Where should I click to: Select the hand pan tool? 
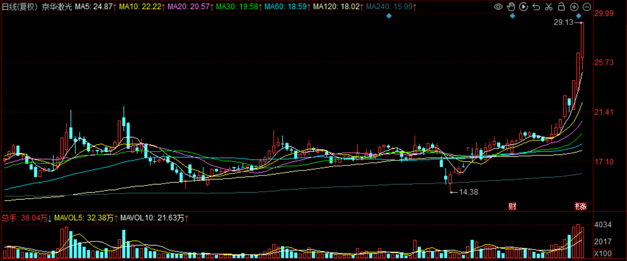[511, 7]
